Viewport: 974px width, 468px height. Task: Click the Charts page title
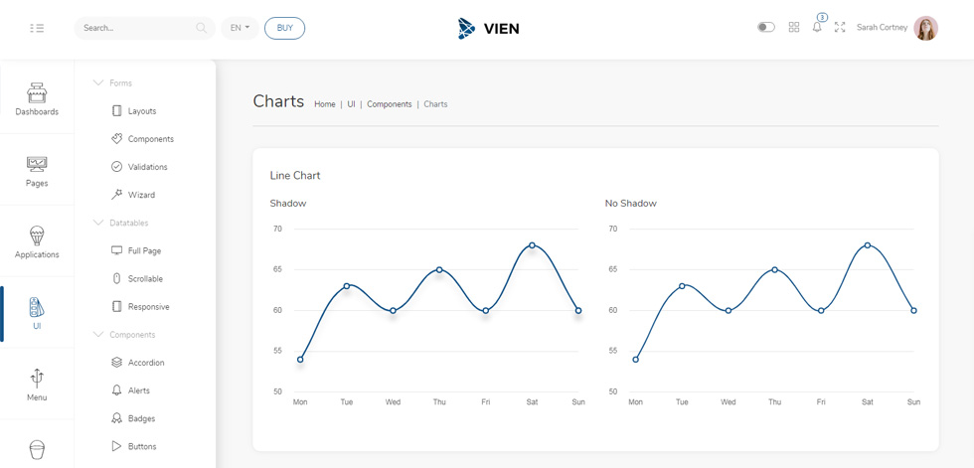coord(278,101)
